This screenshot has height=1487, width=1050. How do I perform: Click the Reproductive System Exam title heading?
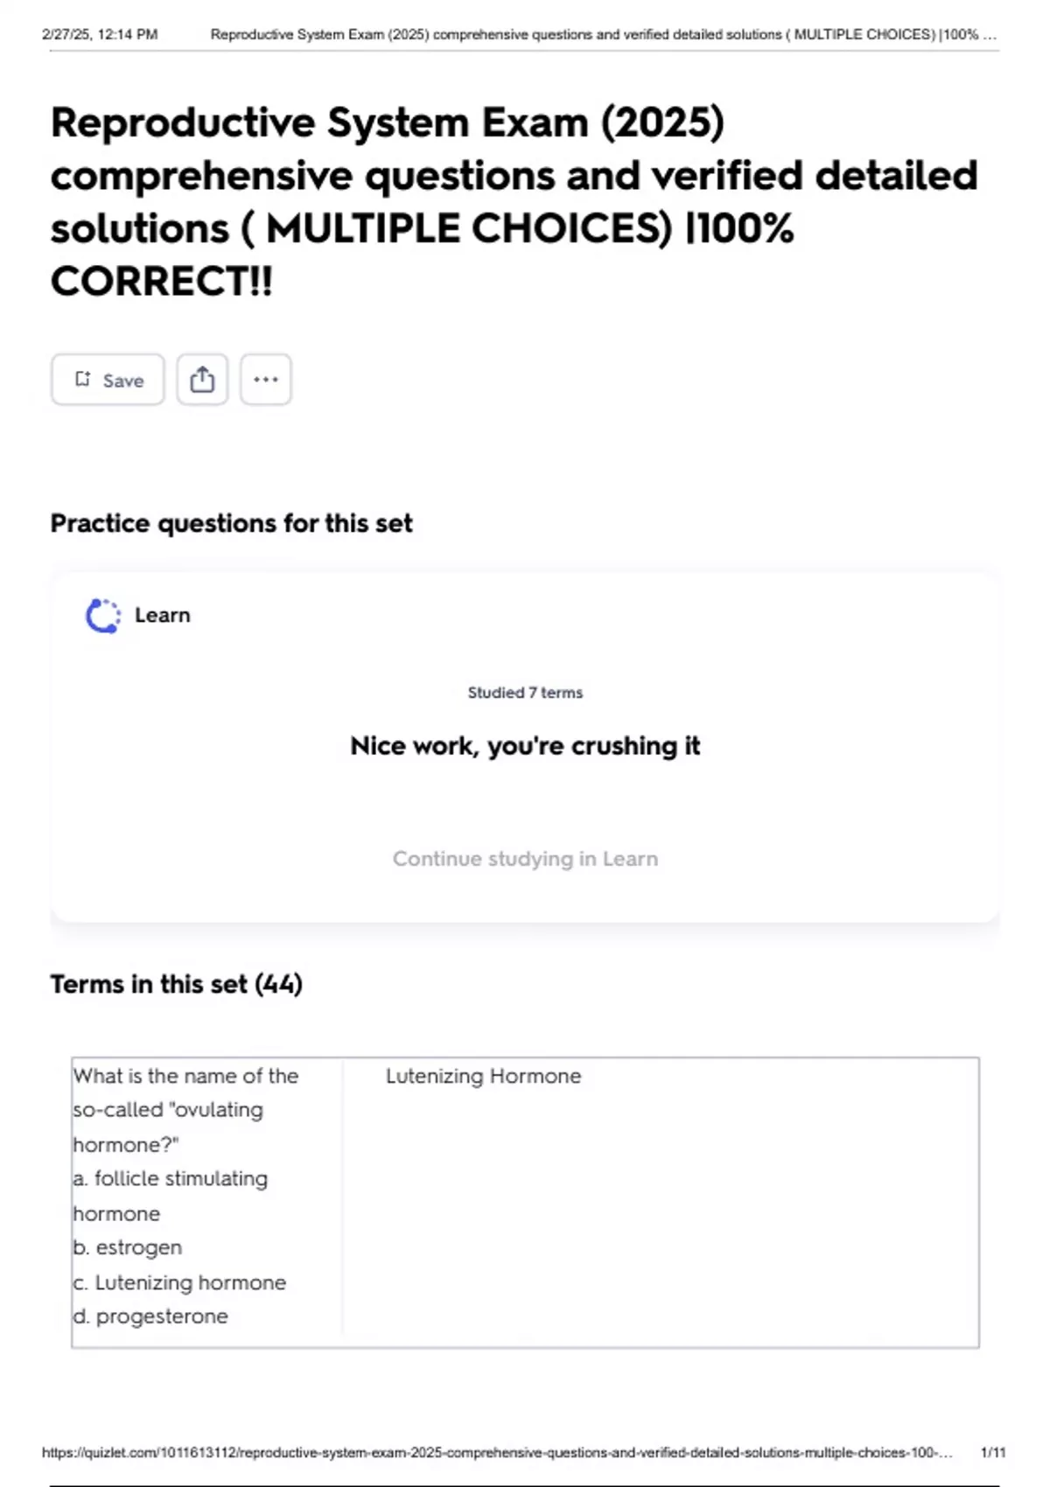514,202
